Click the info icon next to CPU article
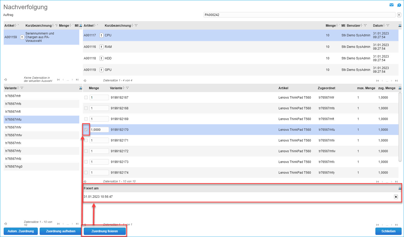404x237 pixels. (x=101, y=35)
